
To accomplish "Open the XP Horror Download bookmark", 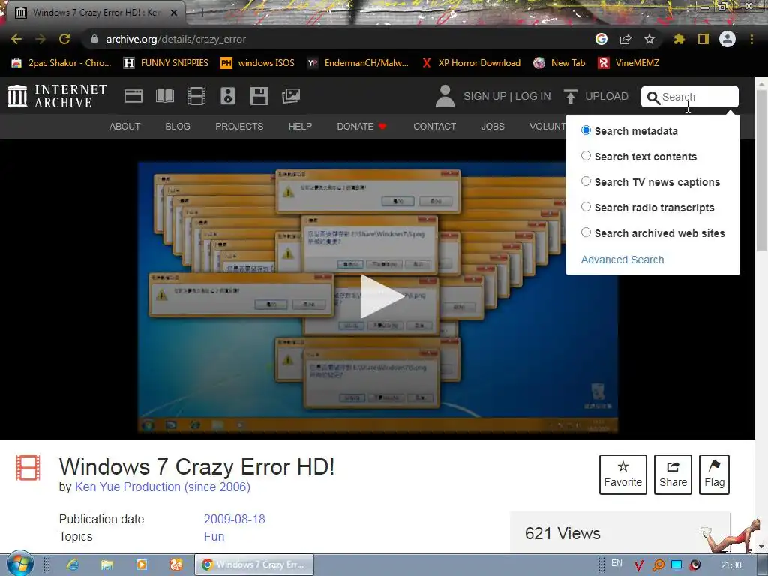I will (x=472, y=63).
